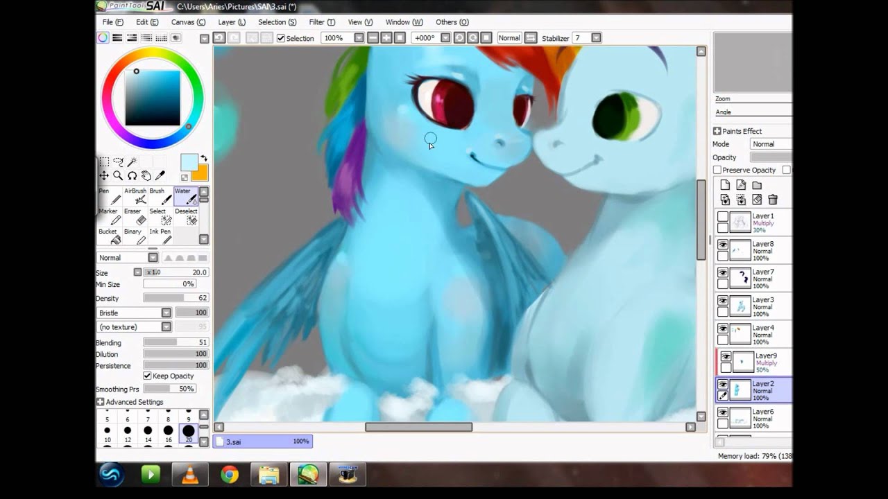Select the Brush tool

160,197
